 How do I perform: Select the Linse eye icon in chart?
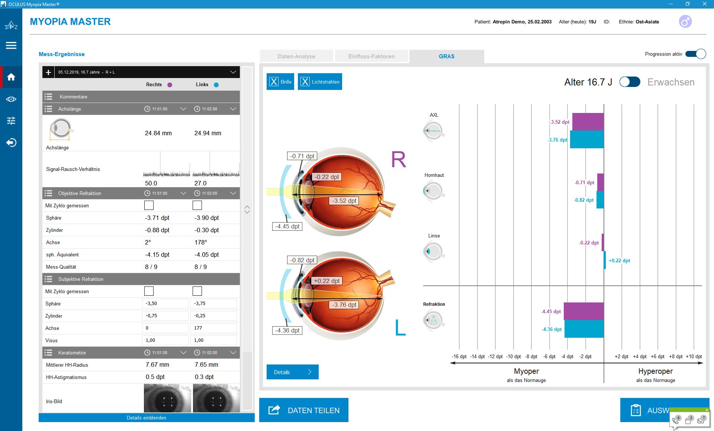(434, 252)
